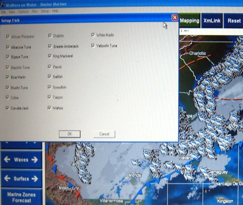
Task: Open the View menu
Action: coord(12,12)
